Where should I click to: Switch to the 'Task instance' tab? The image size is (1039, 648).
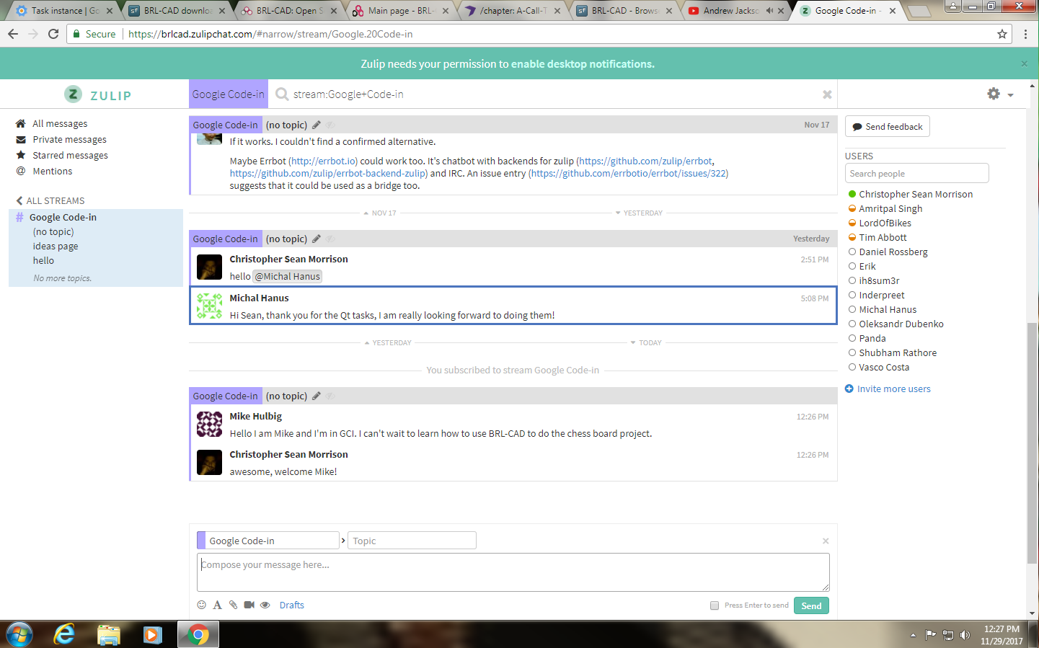[x=63, y=11]
